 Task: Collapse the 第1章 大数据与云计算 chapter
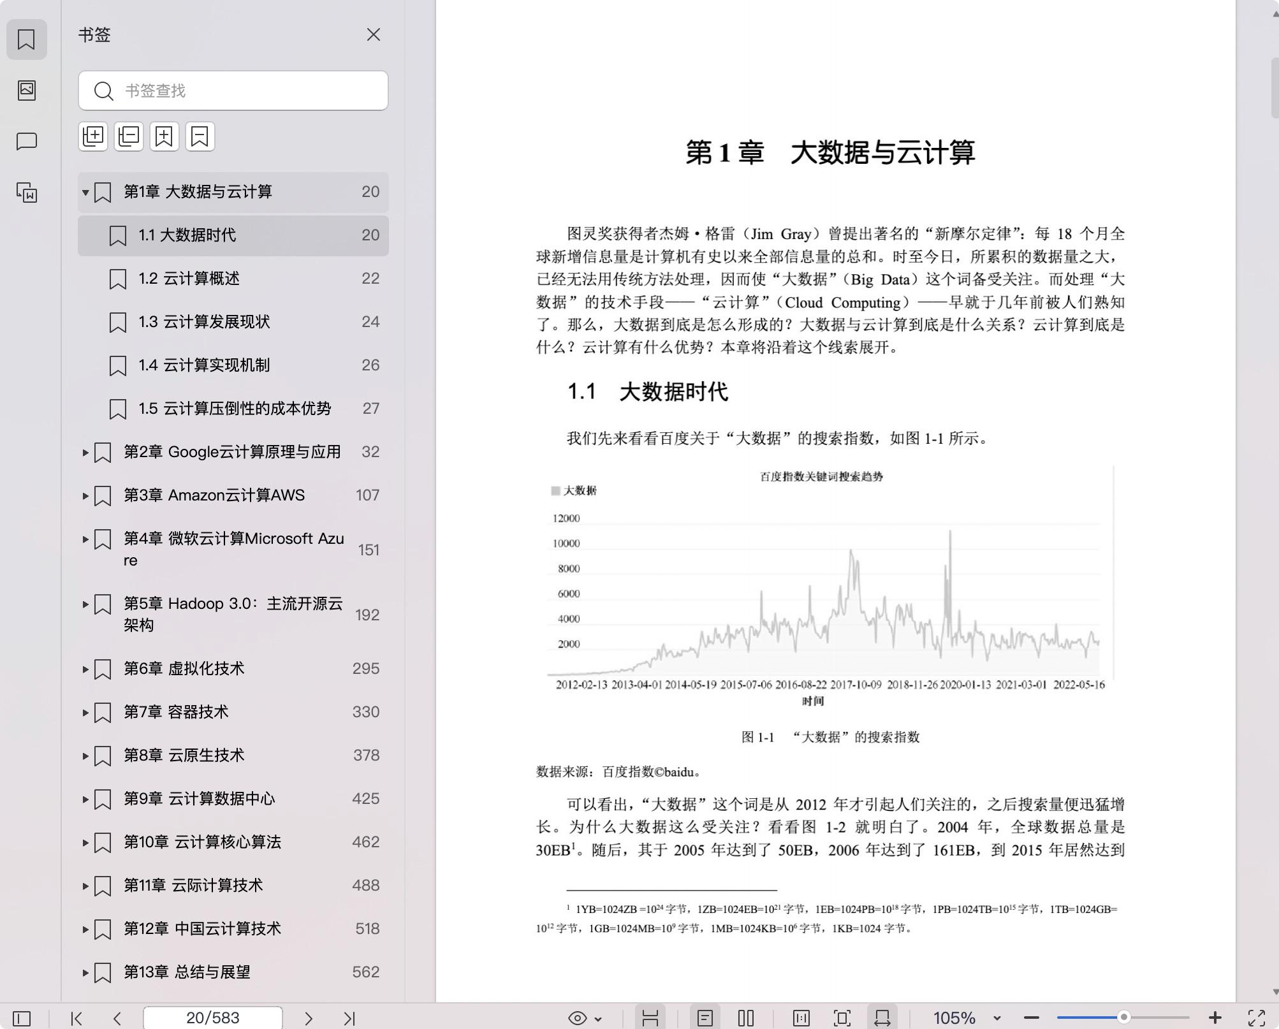tap(85, 192)
